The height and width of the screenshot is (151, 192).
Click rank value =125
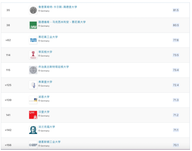point(8,85)
